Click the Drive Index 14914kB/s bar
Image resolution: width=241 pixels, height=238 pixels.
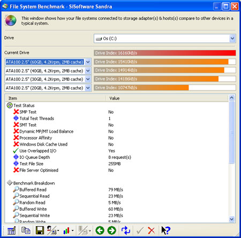[165, 70]
